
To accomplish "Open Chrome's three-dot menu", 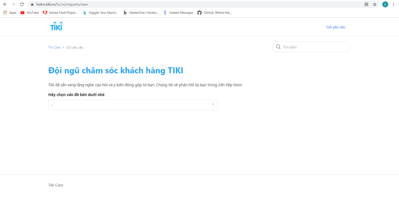I will point(394,4).
